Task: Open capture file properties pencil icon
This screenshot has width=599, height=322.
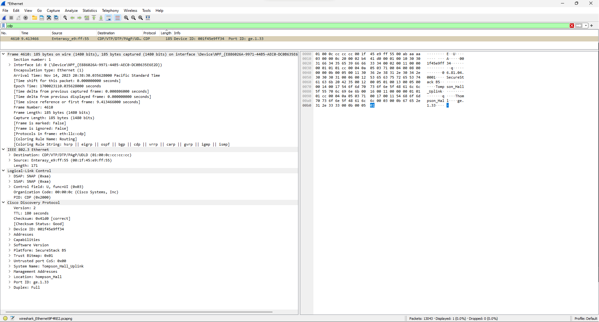Action: pyautogui.click(x=12, y=318)
